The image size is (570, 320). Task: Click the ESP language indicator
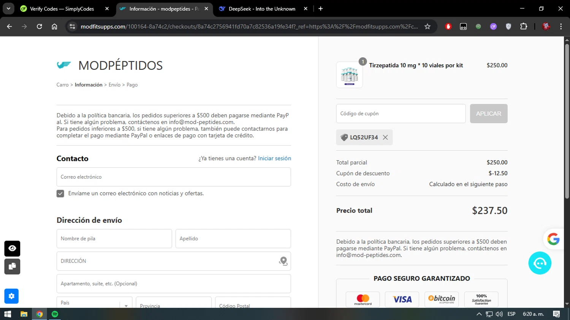[511, 314]
